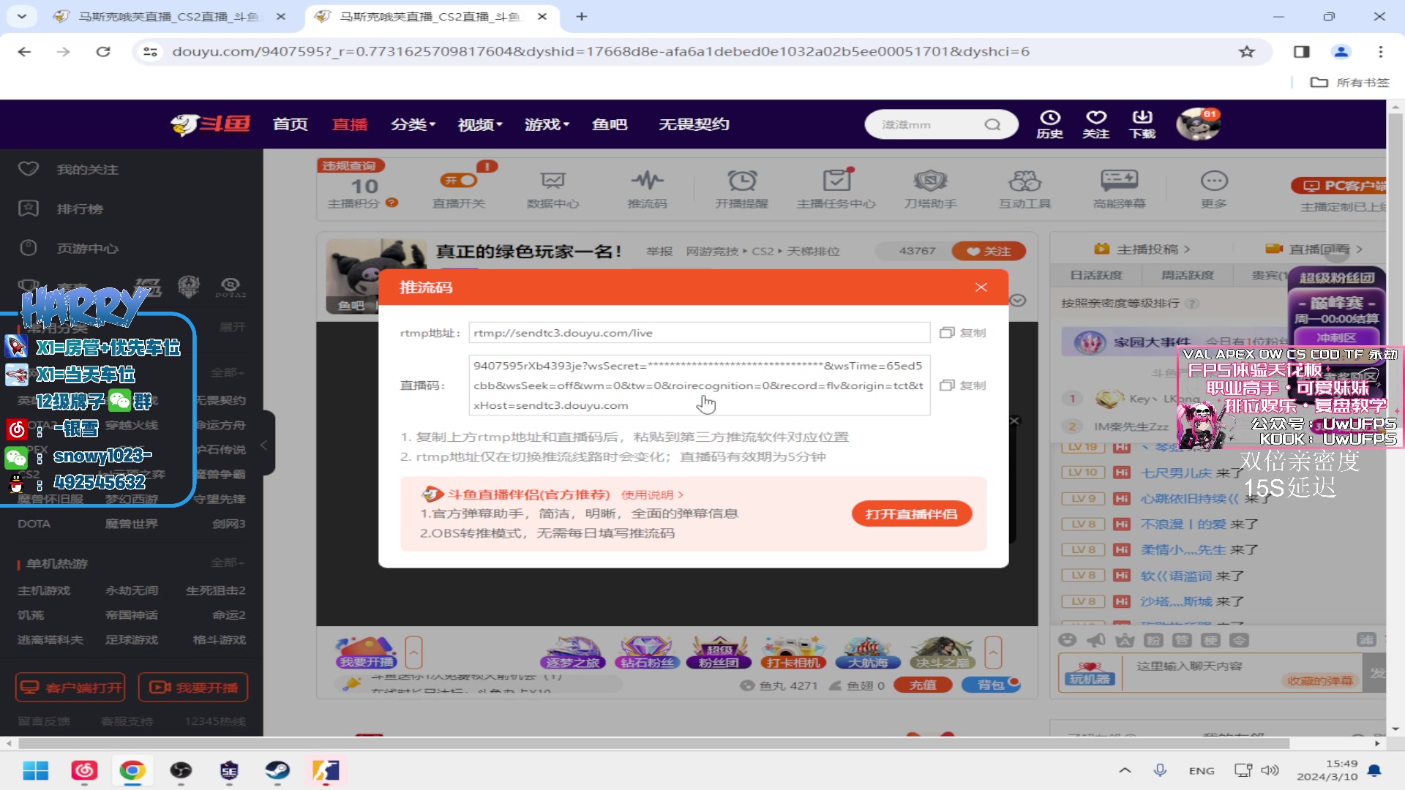Open the 背包 backpack button
Screen dimensions: 1405x790
click(990, 685)
